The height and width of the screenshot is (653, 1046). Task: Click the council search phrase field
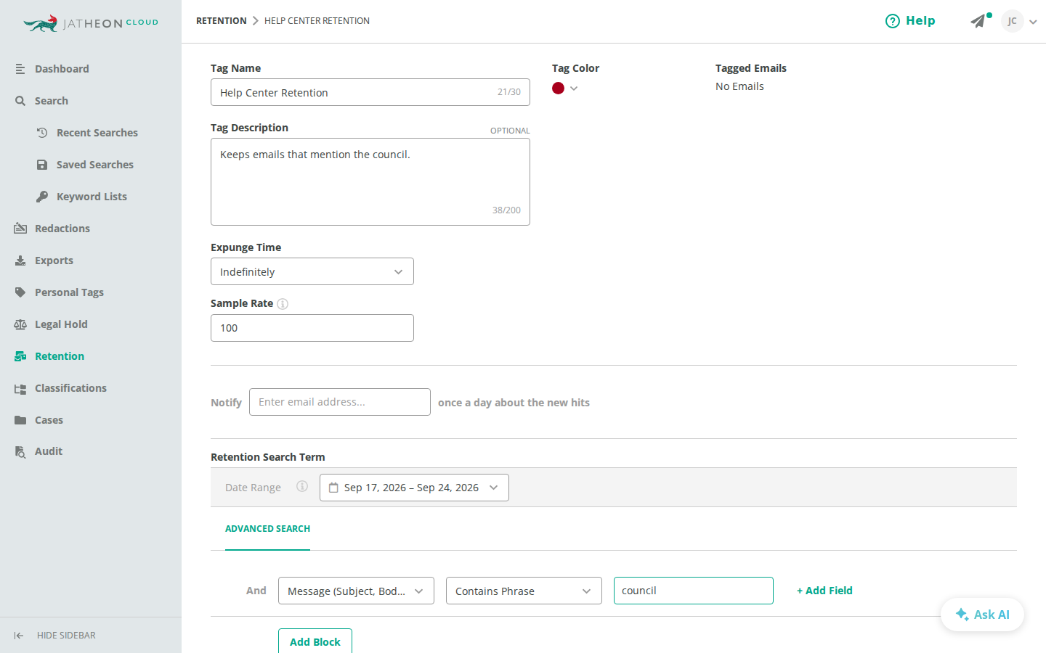click(694, 591)
